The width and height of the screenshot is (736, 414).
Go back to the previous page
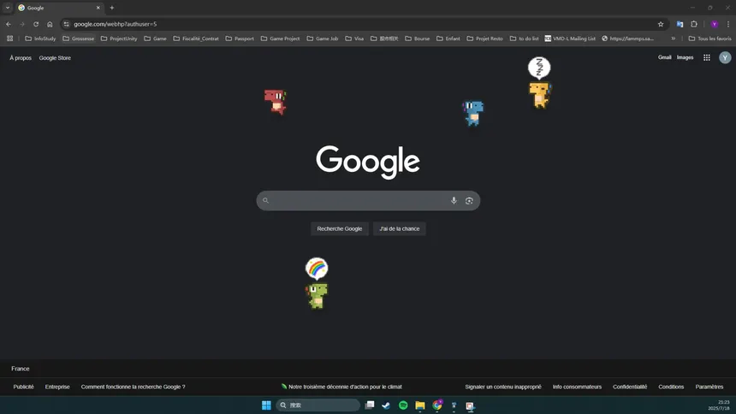(x=9, y=24)
